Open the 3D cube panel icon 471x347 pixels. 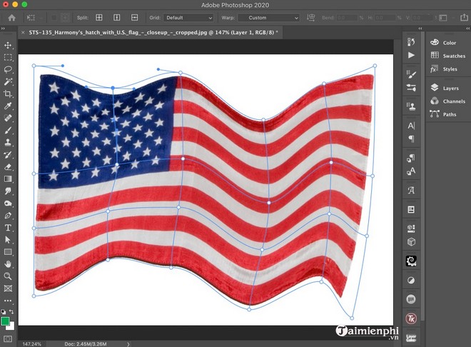tap(411, 242)
